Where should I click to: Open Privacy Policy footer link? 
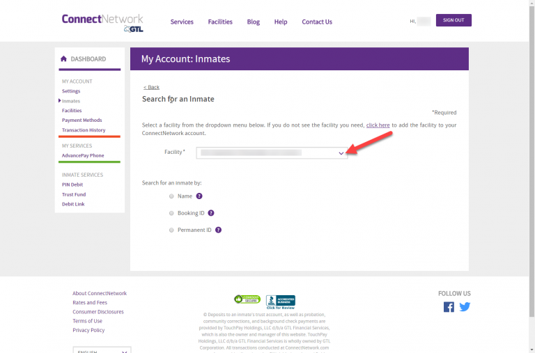(88, 330)
